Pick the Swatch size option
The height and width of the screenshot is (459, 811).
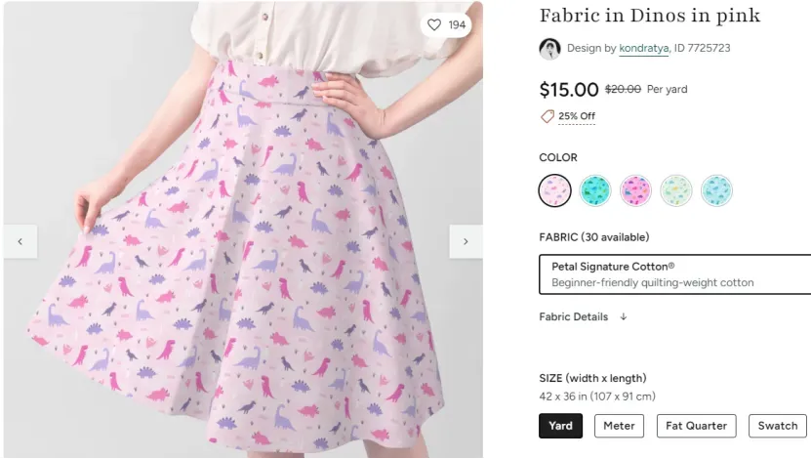point(778,426)
